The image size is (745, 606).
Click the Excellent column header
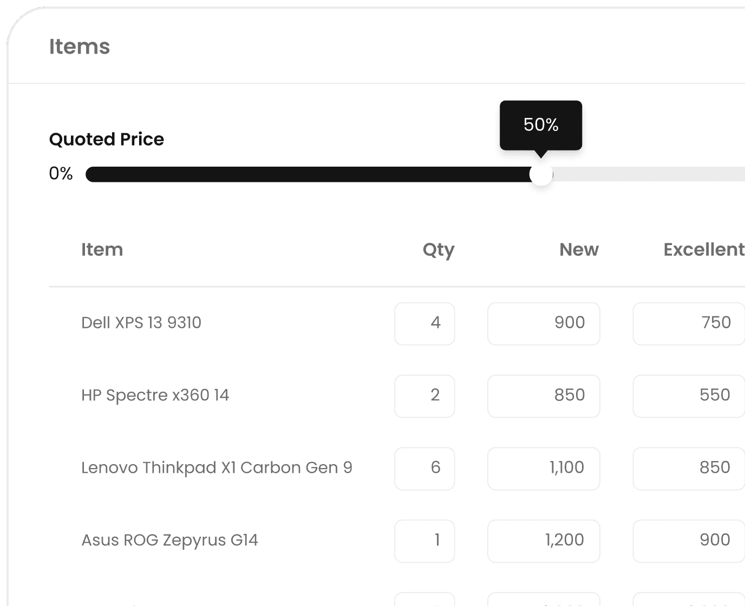704,249
